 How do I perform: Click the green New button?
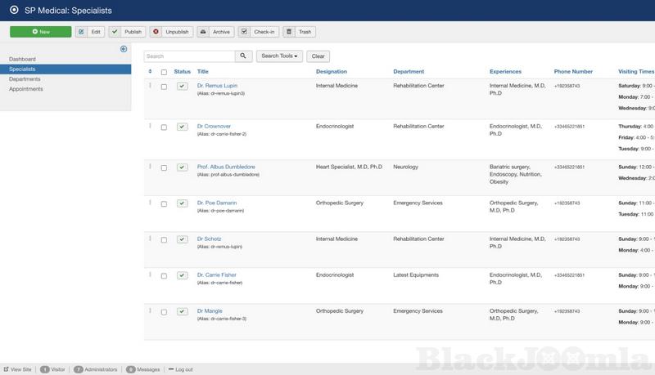40,32
